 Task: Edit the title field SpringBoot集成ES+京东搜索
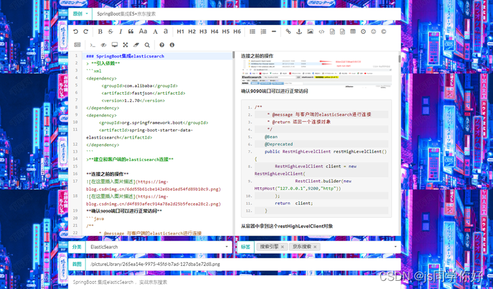pyautogui.click(x=246, y=14)
